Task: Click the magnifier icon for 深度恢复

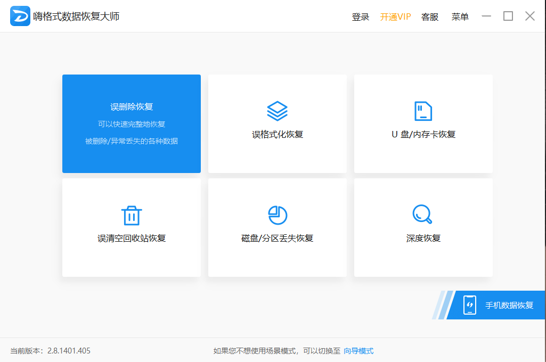Action: [x=422, y=215]
